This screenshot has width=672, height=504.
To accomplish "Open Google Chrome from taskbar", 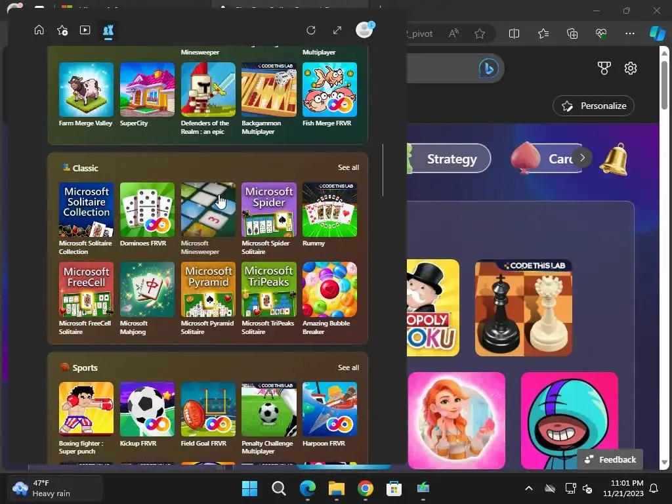I will pyautogui.click(x=365, y=488).
